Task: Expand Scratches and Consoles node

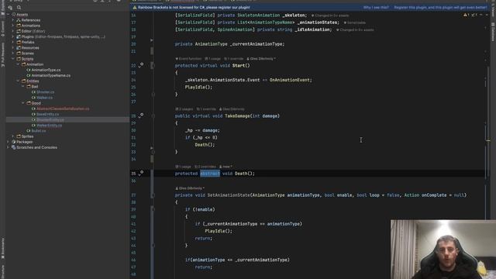Action: click(x=9, y=147)
